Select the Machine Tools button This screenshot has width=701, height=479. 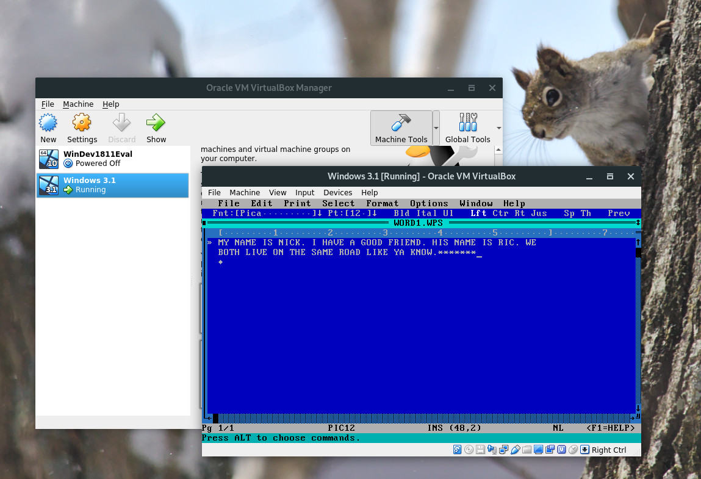(401, 128)
